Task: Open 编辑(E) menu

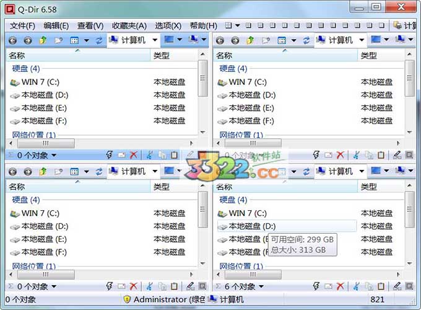Action: [56, 26]
